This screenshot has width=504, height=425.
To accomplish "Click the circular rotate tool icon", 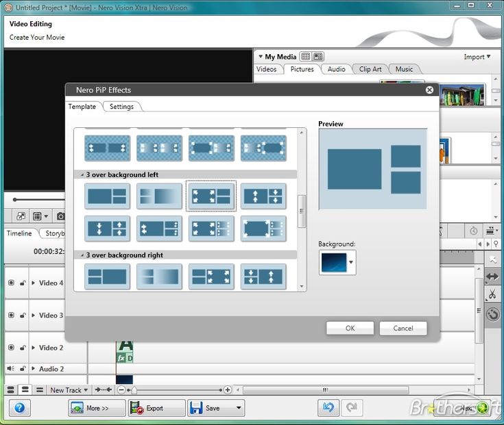I will [493, 314].
